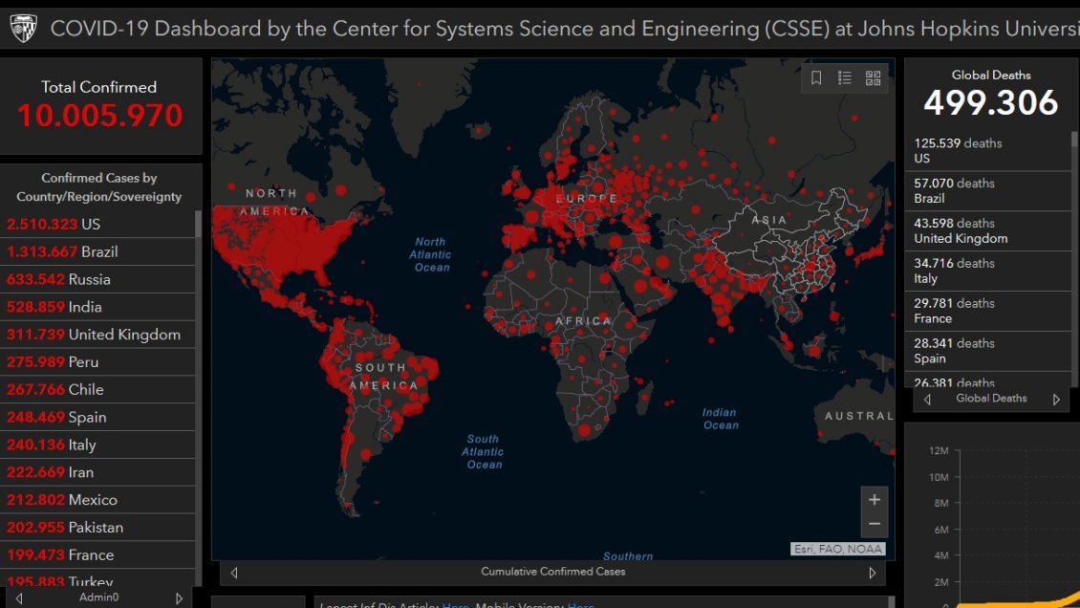The image size is (1080, 608).
Task: Zoom out on the map with minus button
Action: [x=874, y=524]
